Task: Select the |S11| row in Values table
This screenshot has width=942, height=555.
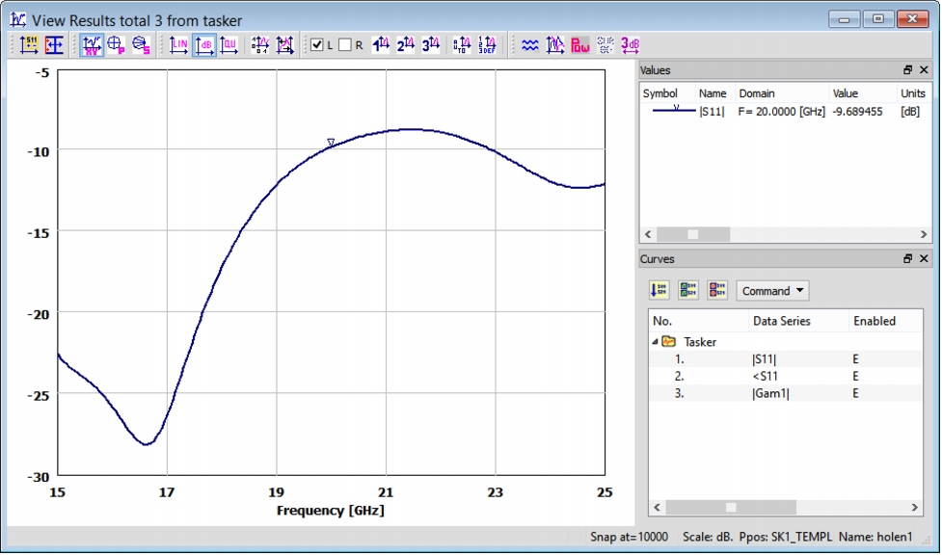Action: pos(785,112)
